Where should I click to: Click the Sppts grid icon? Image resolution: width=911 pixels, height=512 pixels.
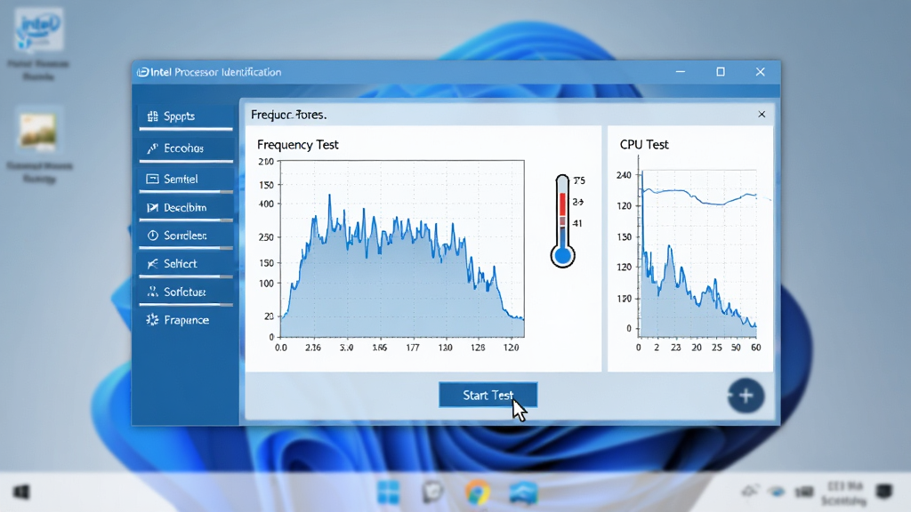[x=152, y=116]
